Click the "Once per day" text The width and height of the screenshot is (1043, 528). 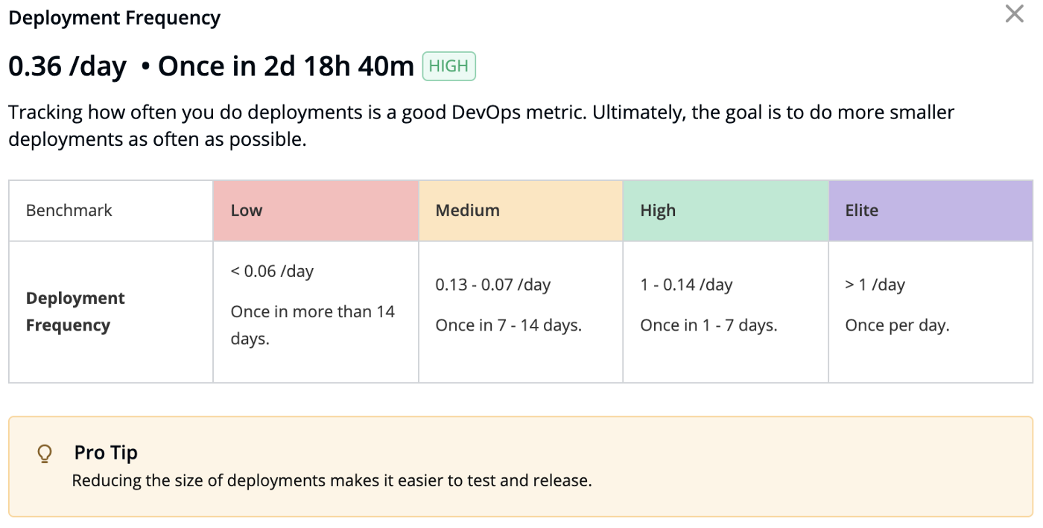[x=897, y=325]
